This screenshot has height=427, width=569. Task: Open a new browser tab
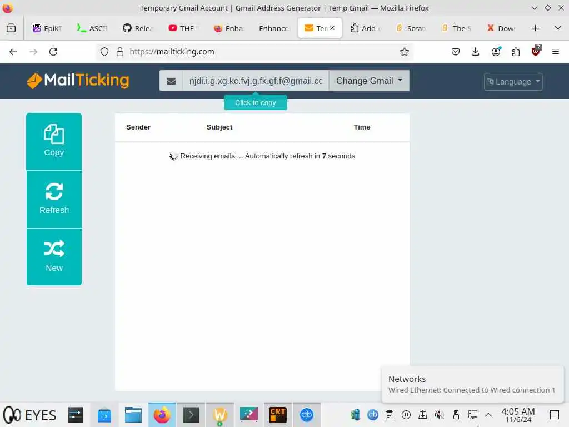tap(535, 28)
